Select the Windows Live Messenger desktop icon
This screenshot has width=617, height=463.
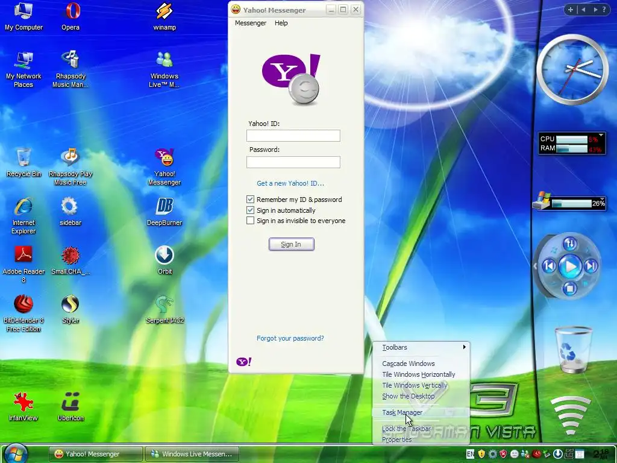[x=164, y=69]
